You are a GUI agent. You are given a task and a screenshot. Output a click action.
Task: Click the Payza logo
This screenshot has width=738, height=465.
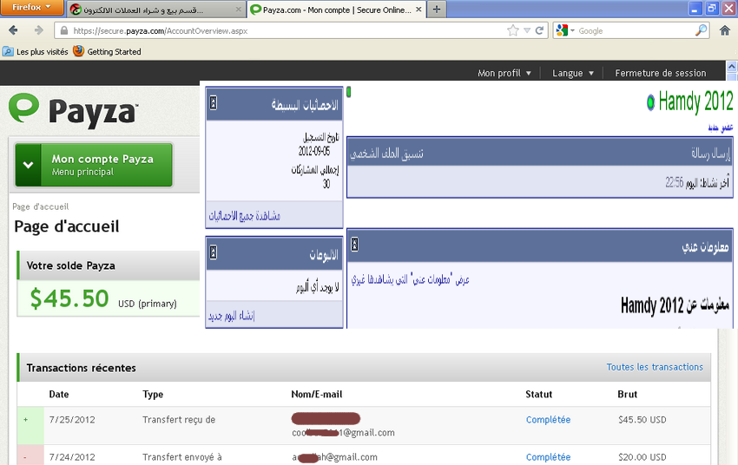[x=74, y=110]
